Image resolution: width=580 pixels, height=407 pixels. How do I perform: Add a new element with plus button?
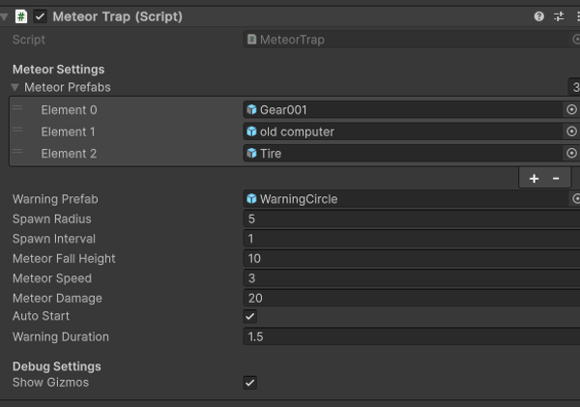click(x=534, y=178)
